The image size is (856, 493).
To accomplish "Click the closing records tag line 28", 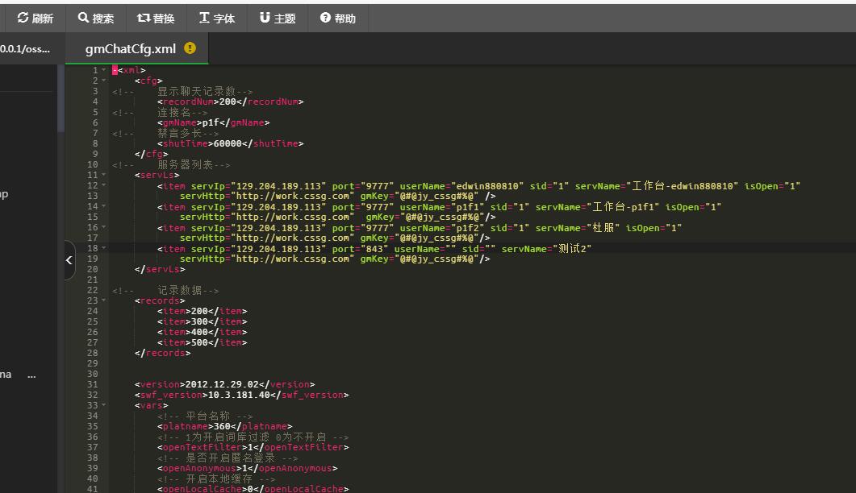I will tap(163, 353).
